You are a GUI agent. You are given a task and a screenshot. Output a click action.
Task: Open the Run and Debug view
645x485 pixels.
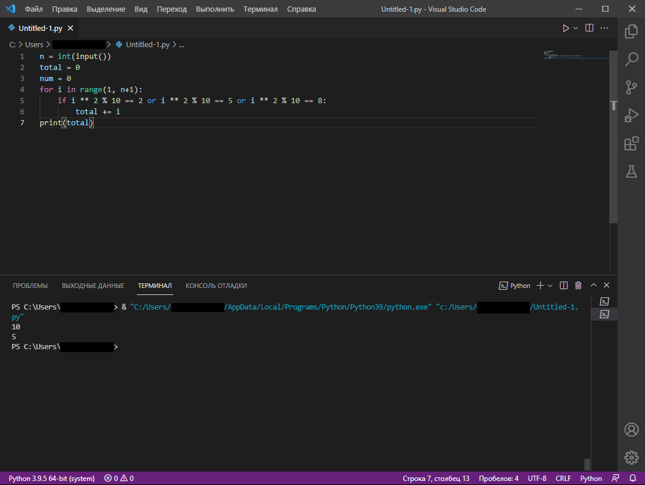[631, 115]
